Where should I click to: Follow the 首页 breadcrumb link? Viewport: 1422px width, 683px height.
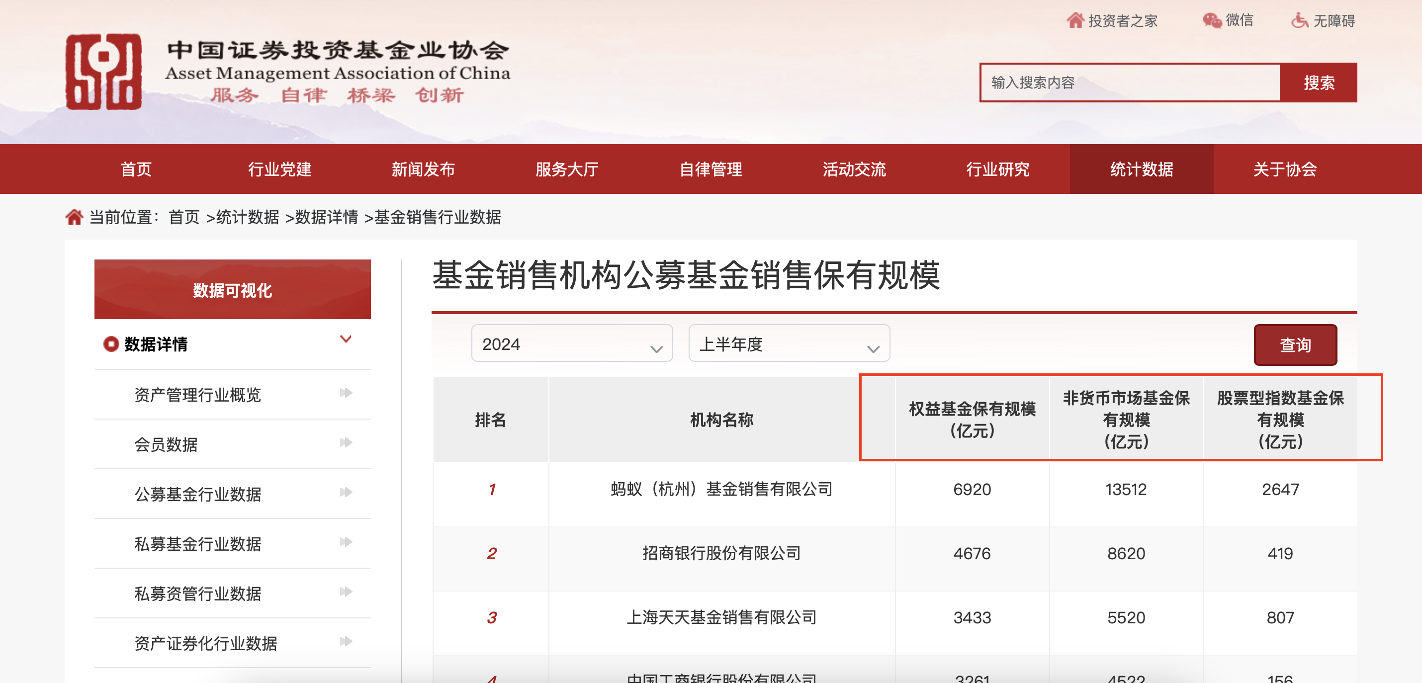pyautogui.click(x=185, y=217)
